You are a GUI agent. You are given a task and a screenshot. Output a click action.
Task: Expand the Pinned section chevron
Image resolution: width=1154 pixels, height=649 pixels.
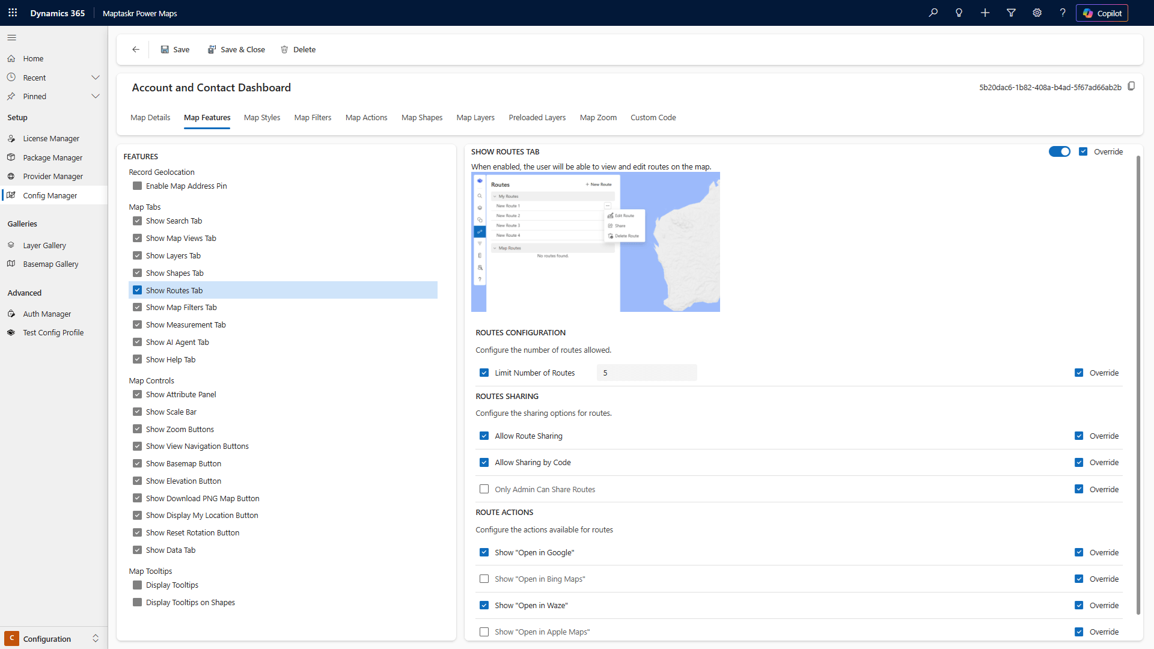click(95, 96)
